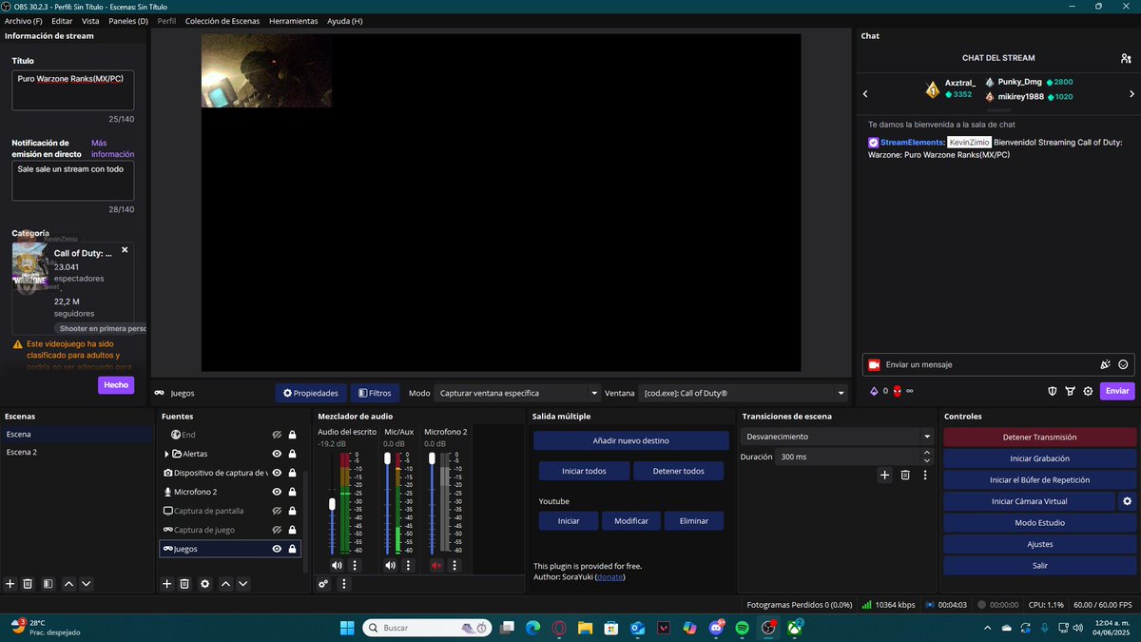Hide Dispositivo de captura source
This screenshot has width=1141, height=642.
[277, 473]
